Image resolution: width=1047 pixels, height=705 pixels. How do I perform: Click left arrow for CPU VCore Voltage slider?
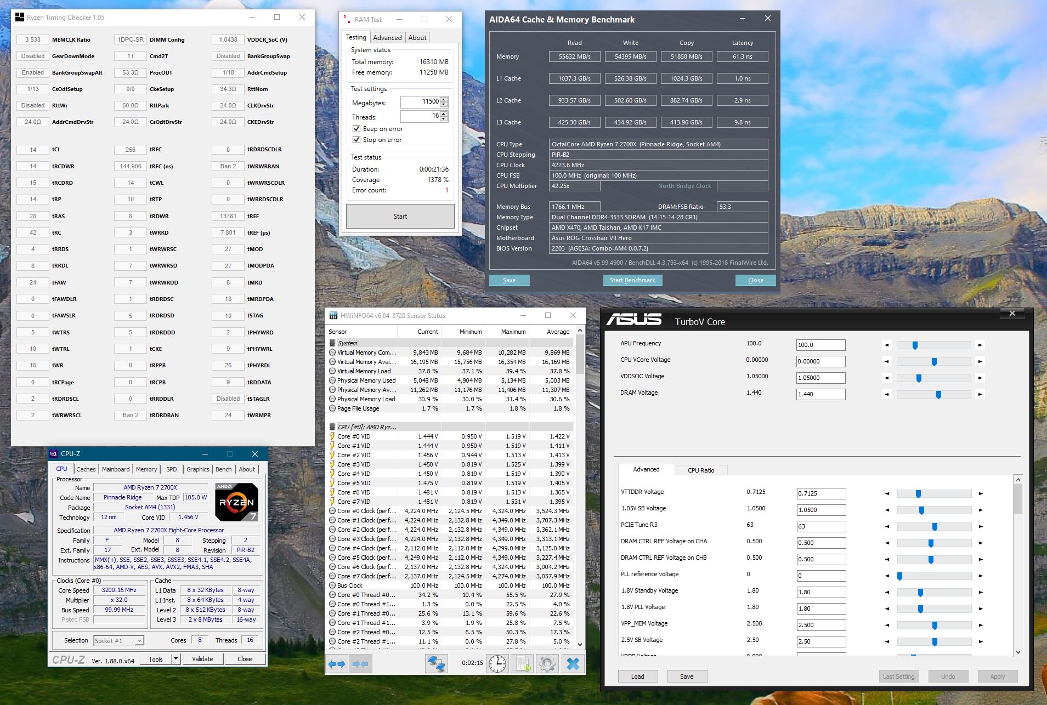(887, 361)
